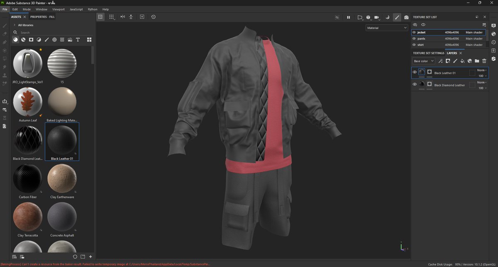This screenshot has height=267, width=498.
Task: Hide the Black Diamond Leather layer
Action: 415,84
